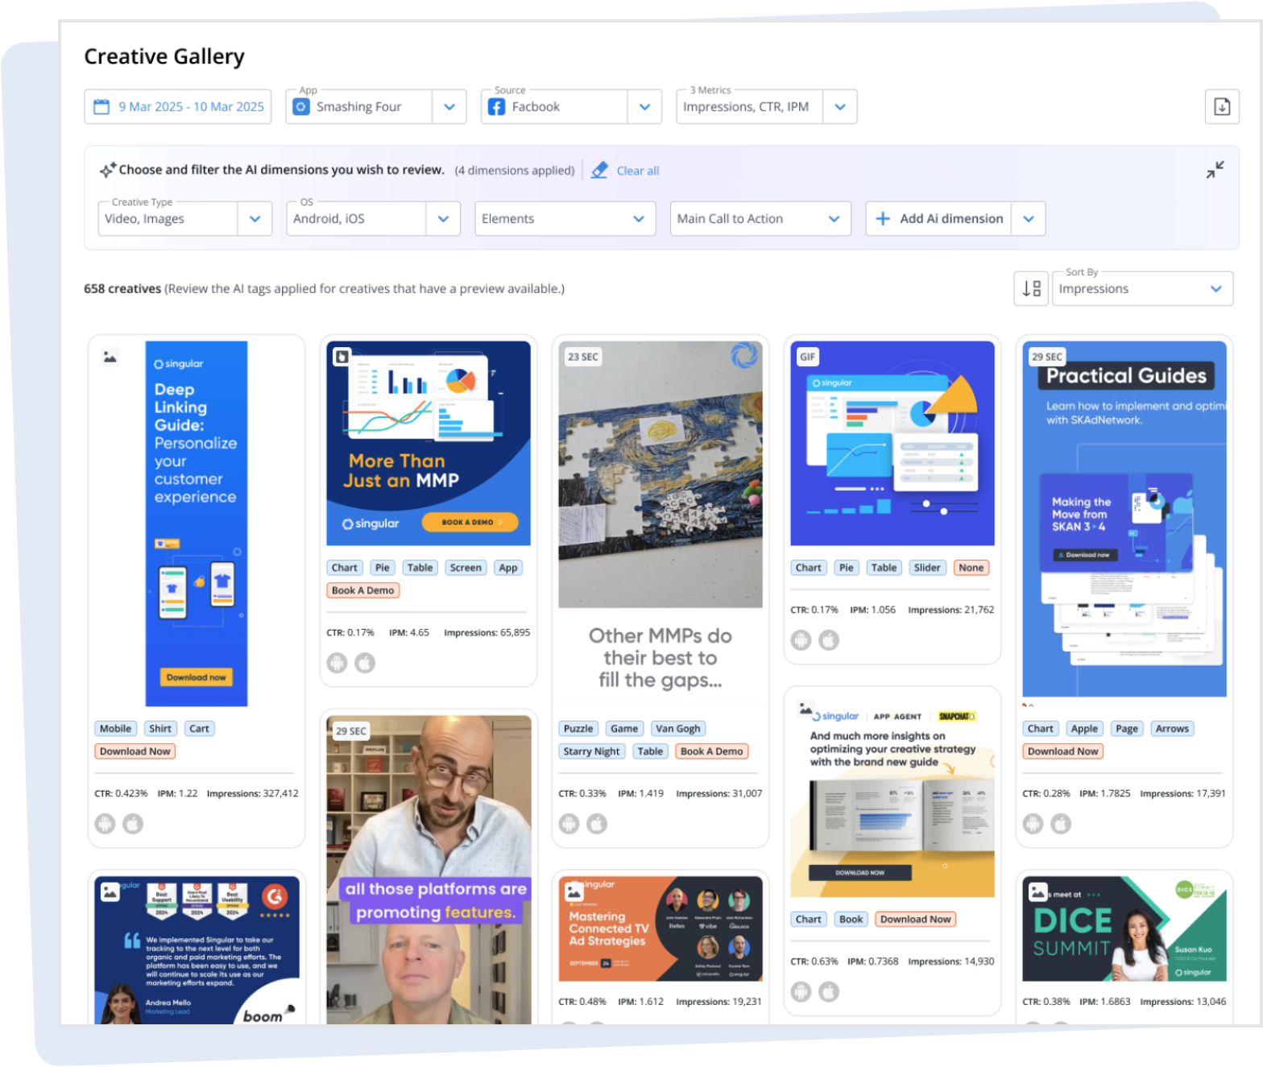
Task: Click Download Now tag on Deep Linking Guide card
Action: pos(135,751)
